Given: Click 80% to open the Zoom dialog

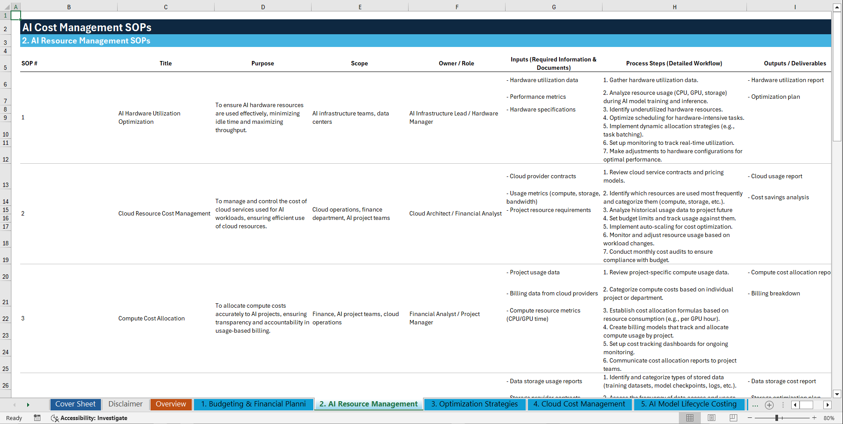Looking at the screenshot, I should coord(829,417).
